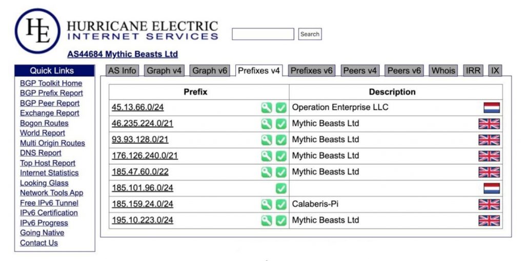Open prefix 185.159.24.0/24 link

click(143, 204)
